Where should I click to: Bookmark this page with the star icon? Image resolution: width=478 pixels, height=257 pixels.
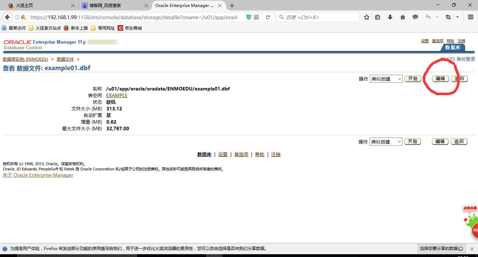pos(367,17)
